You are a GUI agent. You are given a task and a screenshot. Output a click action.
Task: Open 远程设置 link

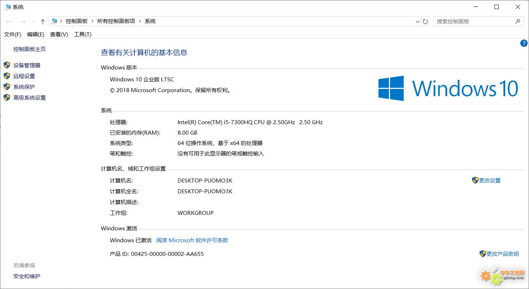click(24, 76)
